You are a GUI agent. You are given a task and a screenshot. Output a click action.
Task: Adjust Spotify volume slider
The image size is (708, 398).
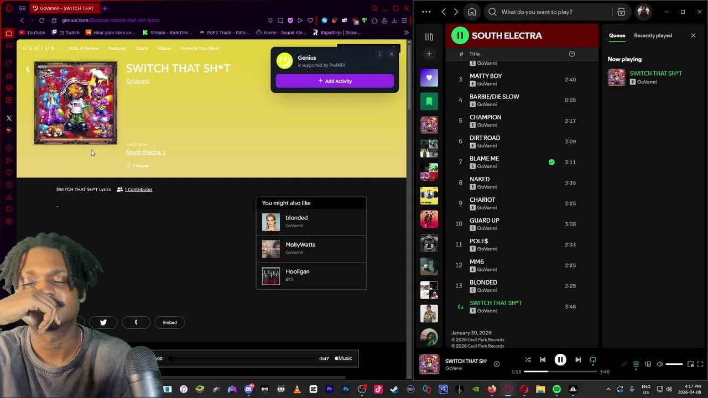point(674,364)
